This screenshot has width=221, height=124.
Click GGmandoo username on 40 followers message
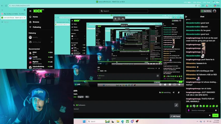point(191,74)
